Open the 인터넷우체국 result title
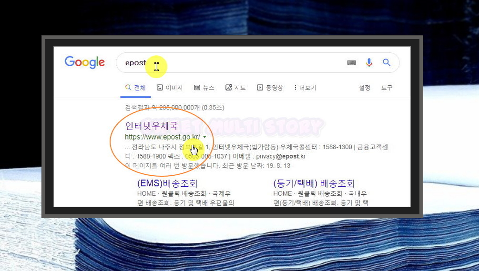 [151, 125]
